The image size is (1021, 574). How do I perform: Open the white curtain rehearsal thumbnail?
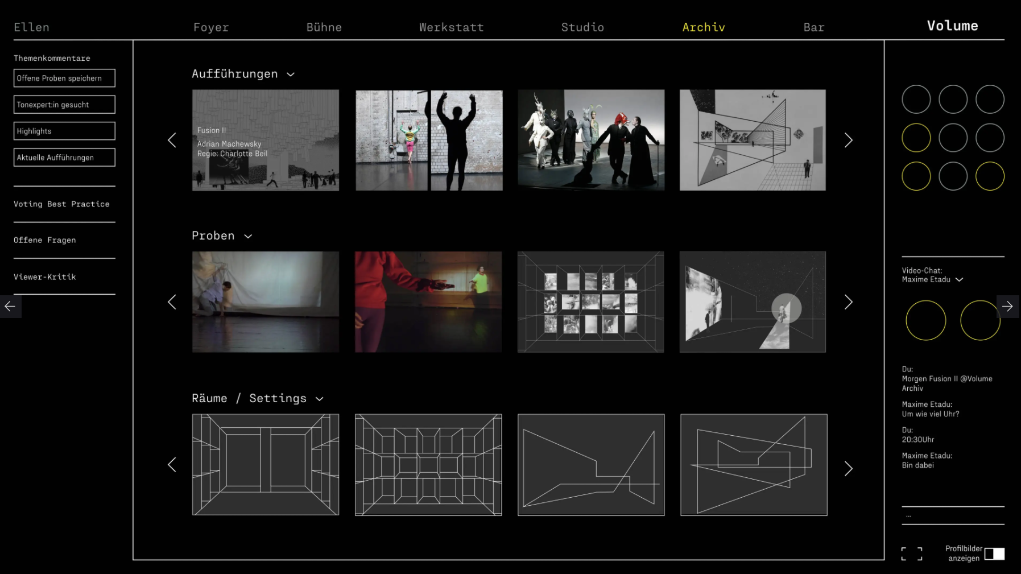(x=266, y=302)
